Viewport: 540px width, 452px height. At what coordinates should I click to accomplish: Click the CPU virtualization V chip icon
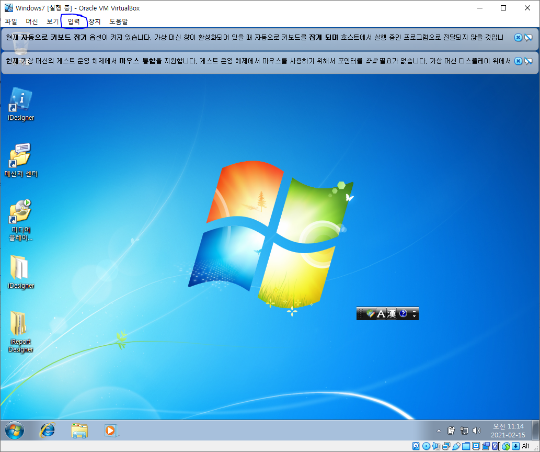pos(495,446)
